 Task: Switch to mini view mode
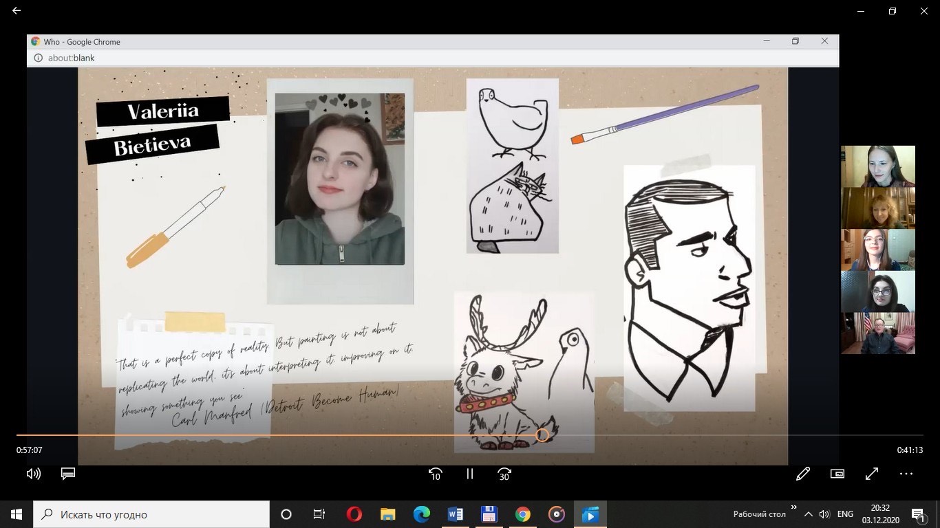[x=837, y=474]
